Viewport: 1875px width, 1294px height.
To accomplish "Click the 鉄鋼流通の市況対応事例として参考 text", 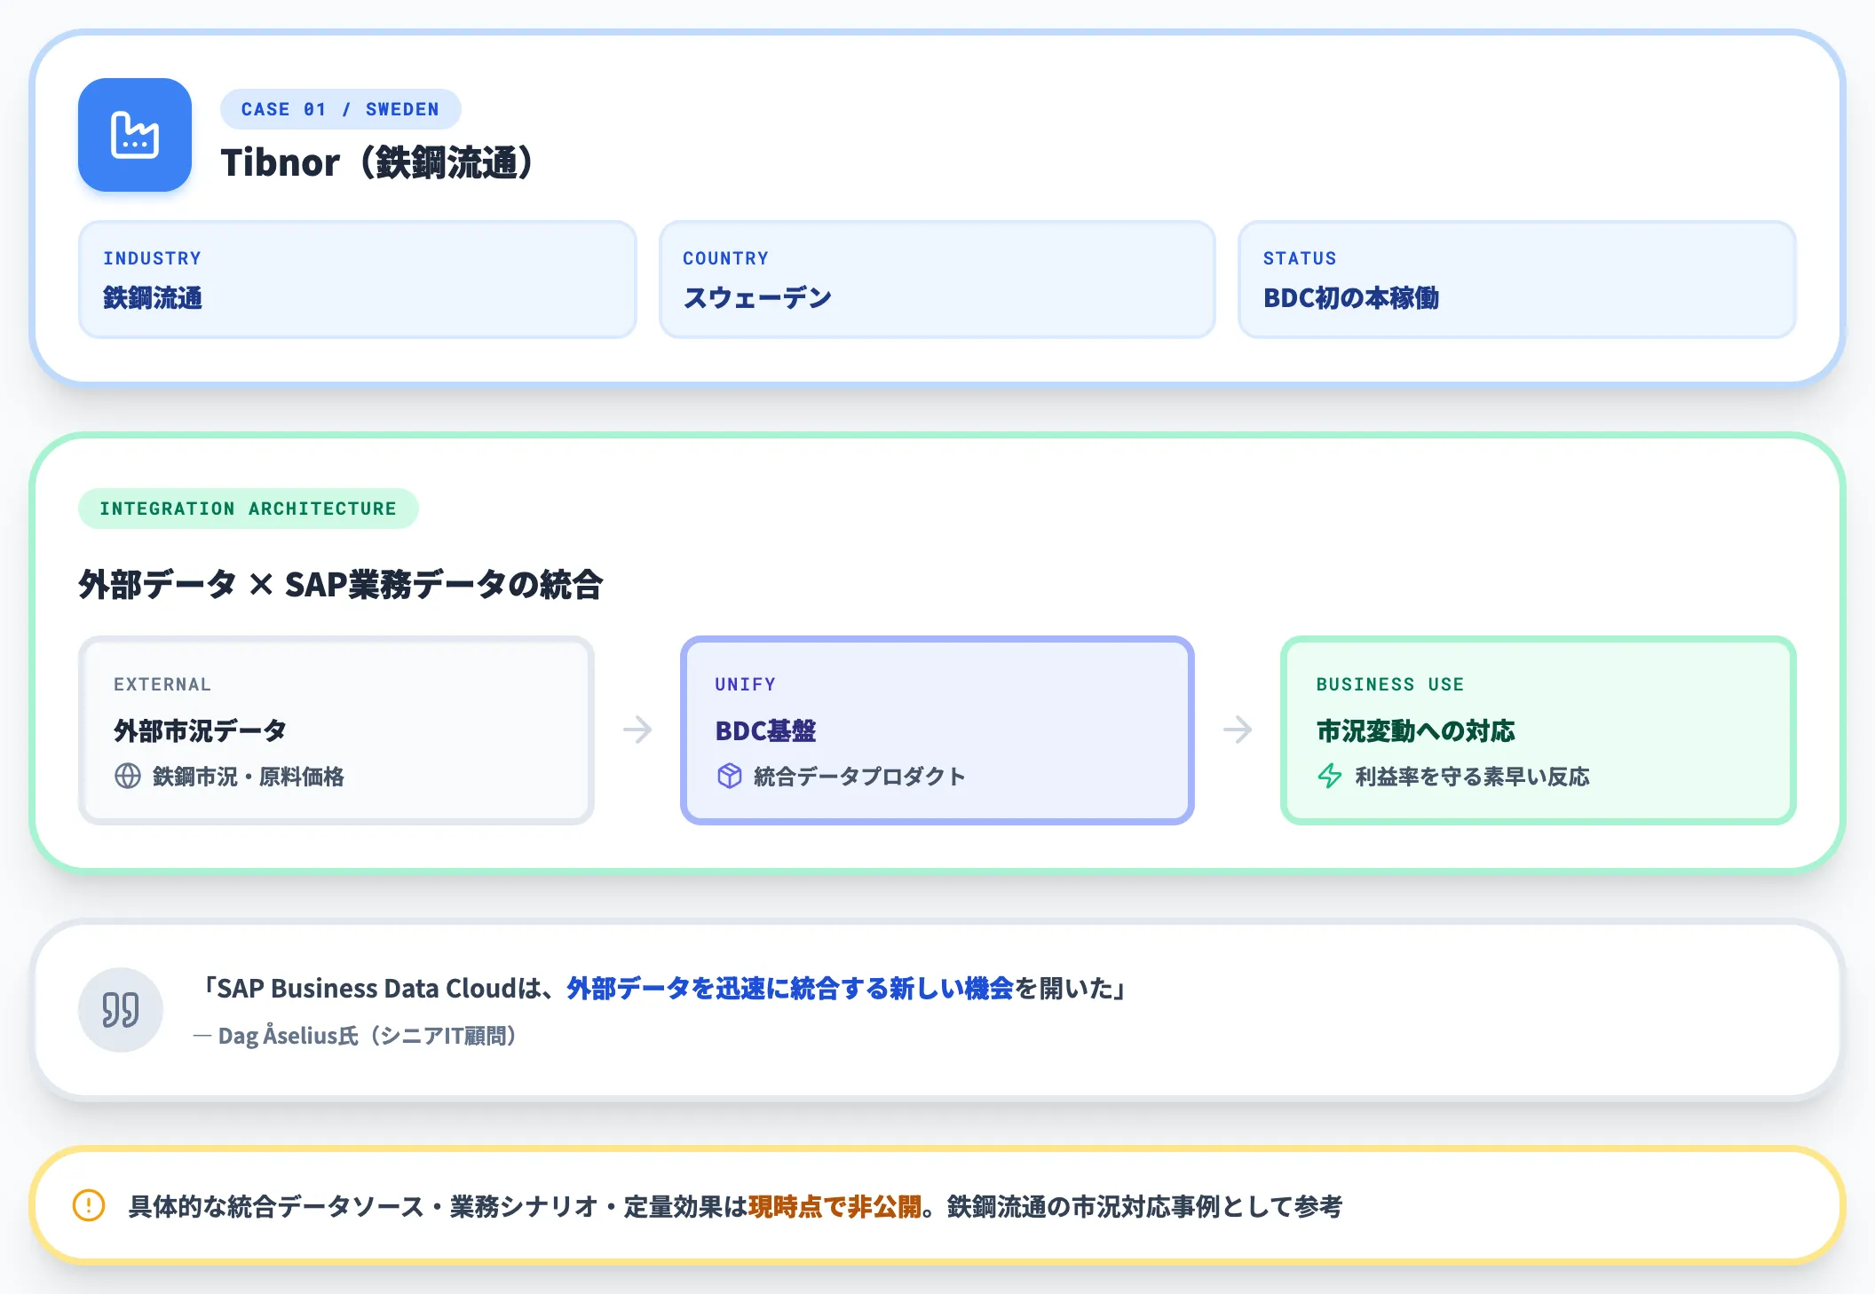I will 1144,1206.
